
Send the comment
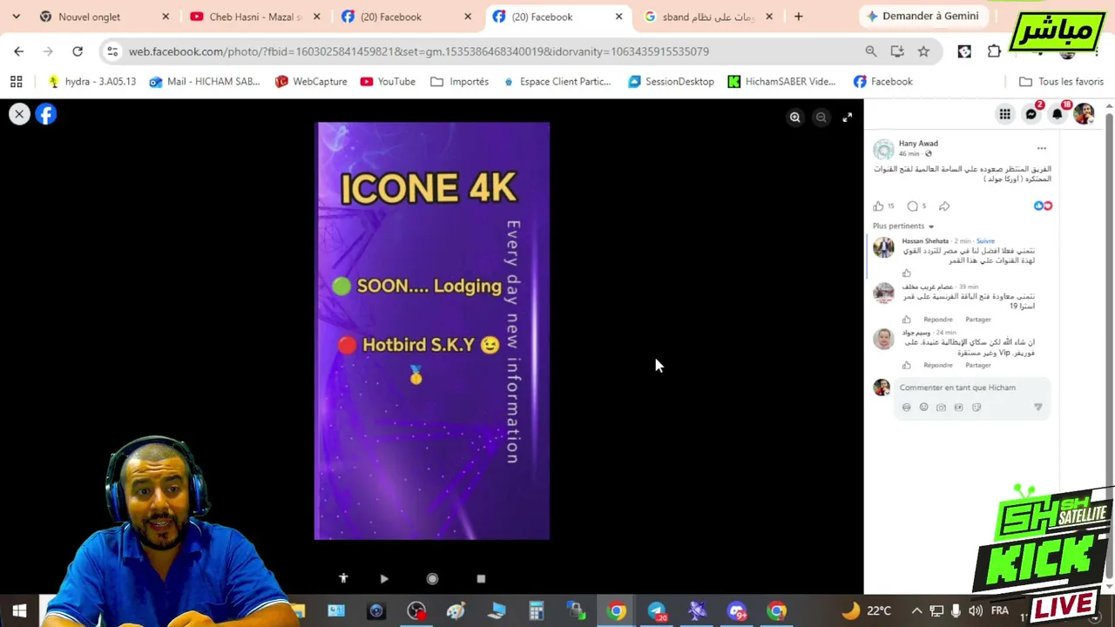pos(1038,408)
